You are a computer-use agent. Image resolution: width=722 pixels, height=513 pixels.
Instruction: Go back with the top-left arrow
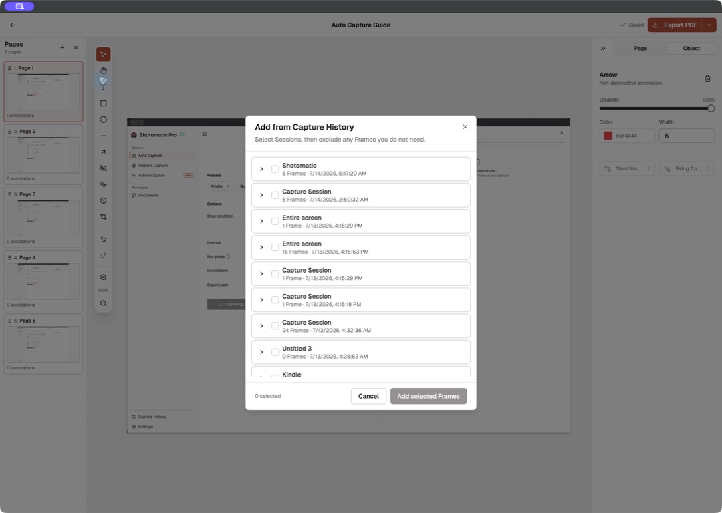click(x=13, y=25)
